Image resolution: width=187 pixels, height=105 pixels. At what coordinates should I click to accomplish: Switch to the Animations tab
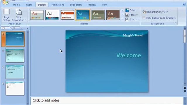click(x=58, y=5)
